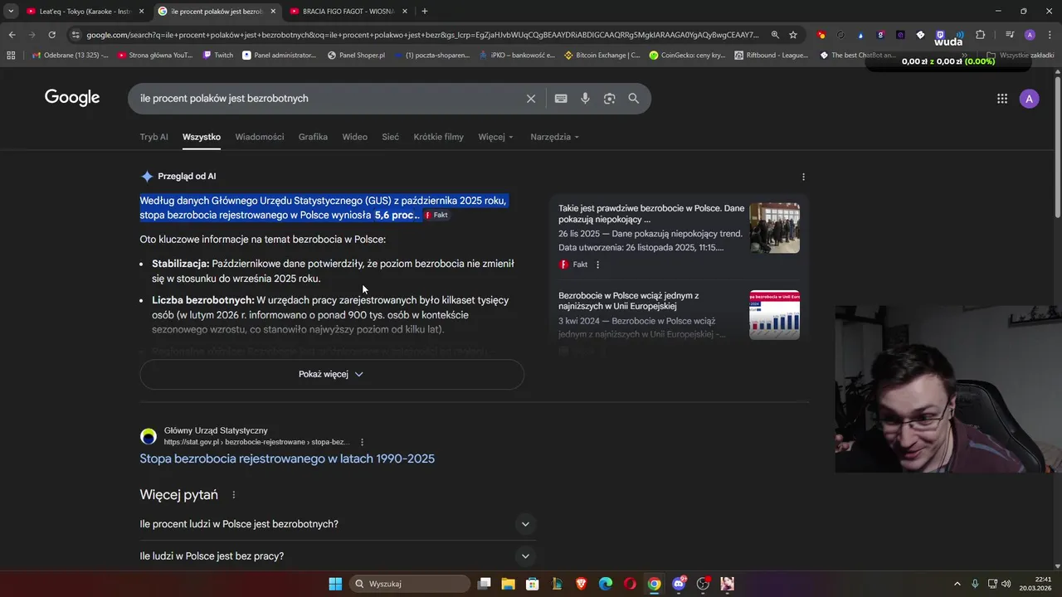Submit search using magnifier icon
Image resolution: width=1062 pixels, height=597 pixels.
click(634, 99)
